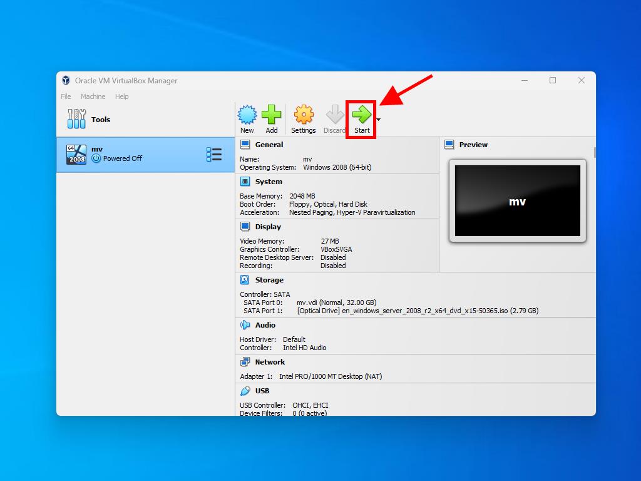Click USB Controller OHCI, EHCI value
641x481 pixels.
tap(310, 405)
